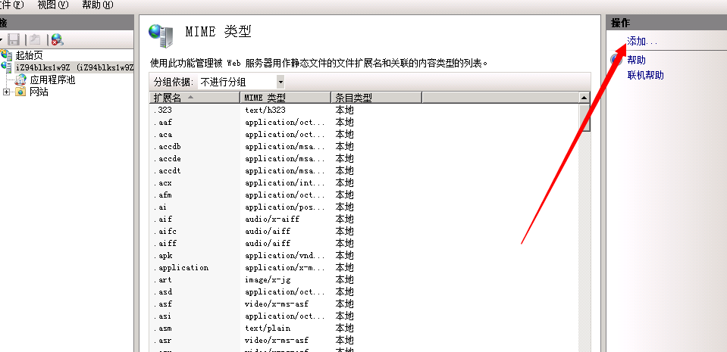Sort by the MIME 类型 column header
The height and width of the screenshot is (352, 727).
[285, 98]
